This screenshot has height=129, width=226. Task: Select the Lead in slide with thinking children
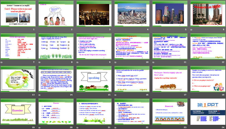click(56, 14)
